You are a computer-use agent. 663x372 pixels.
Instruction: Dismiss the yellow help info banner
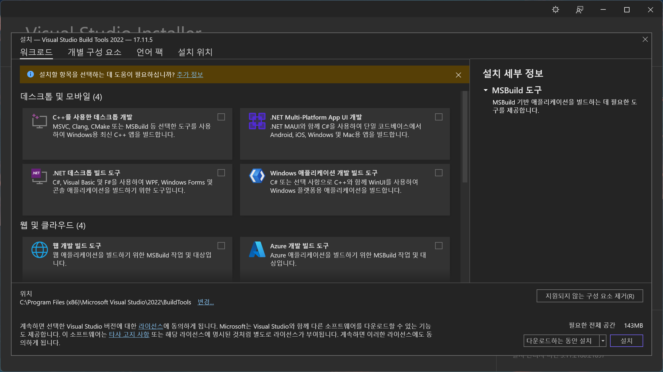pyautogui.click(x=458, y=75)
